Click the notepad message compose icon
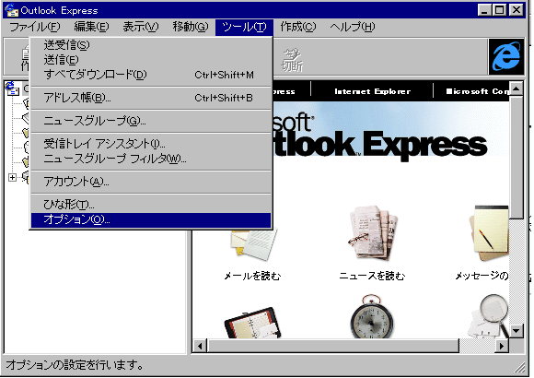The height and width of the screenshot is (378, 534). 489,233
